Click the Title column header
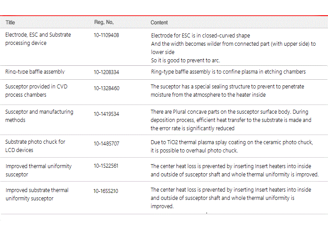The height and width of the screenshot is (243, 328). click(10, 23)
